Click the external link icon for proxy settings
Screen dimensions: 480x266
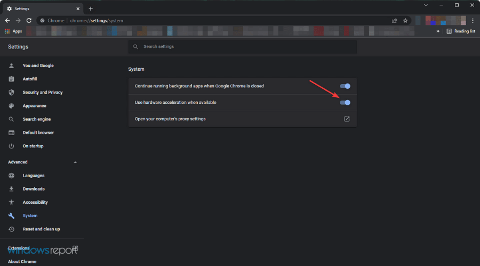pyautogui.click(x=347, y=119)
